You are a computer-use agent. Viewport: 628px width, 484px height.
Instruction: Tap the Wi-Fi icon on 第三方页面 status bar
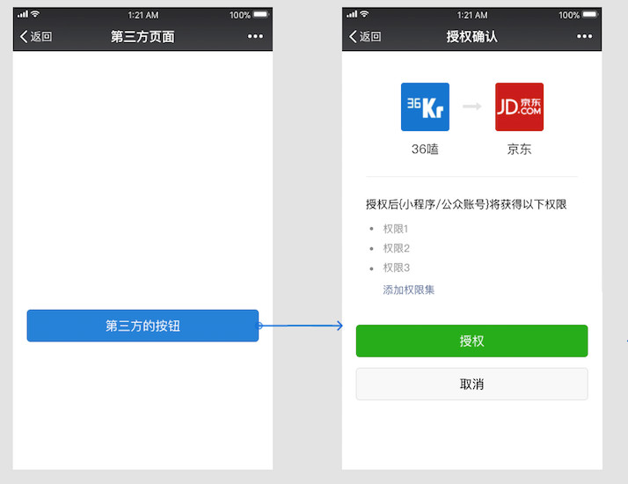(x=35, y=14)
